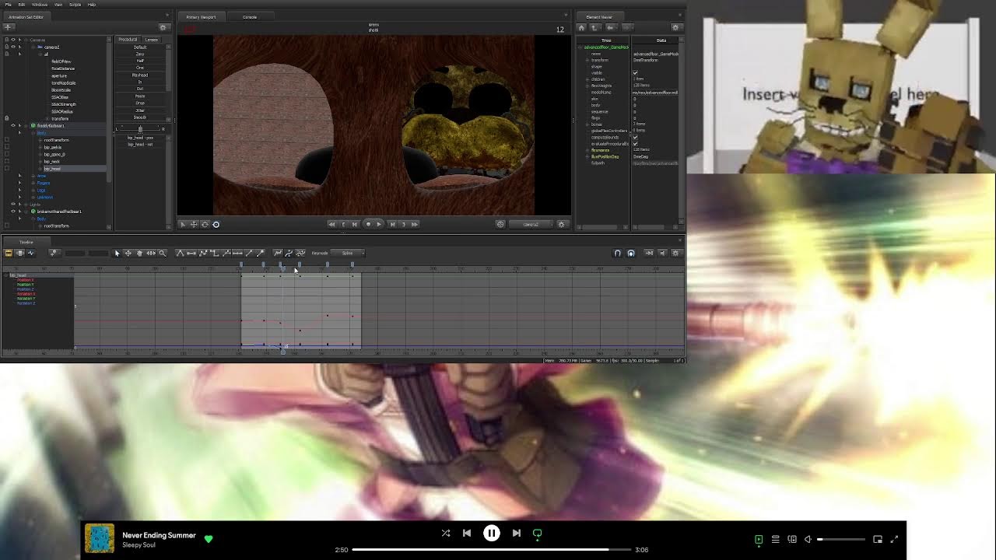The height and width of the screenshot is (560, 996).
Task: Adjust the Spotify volume slider
Action: point(841,539)
